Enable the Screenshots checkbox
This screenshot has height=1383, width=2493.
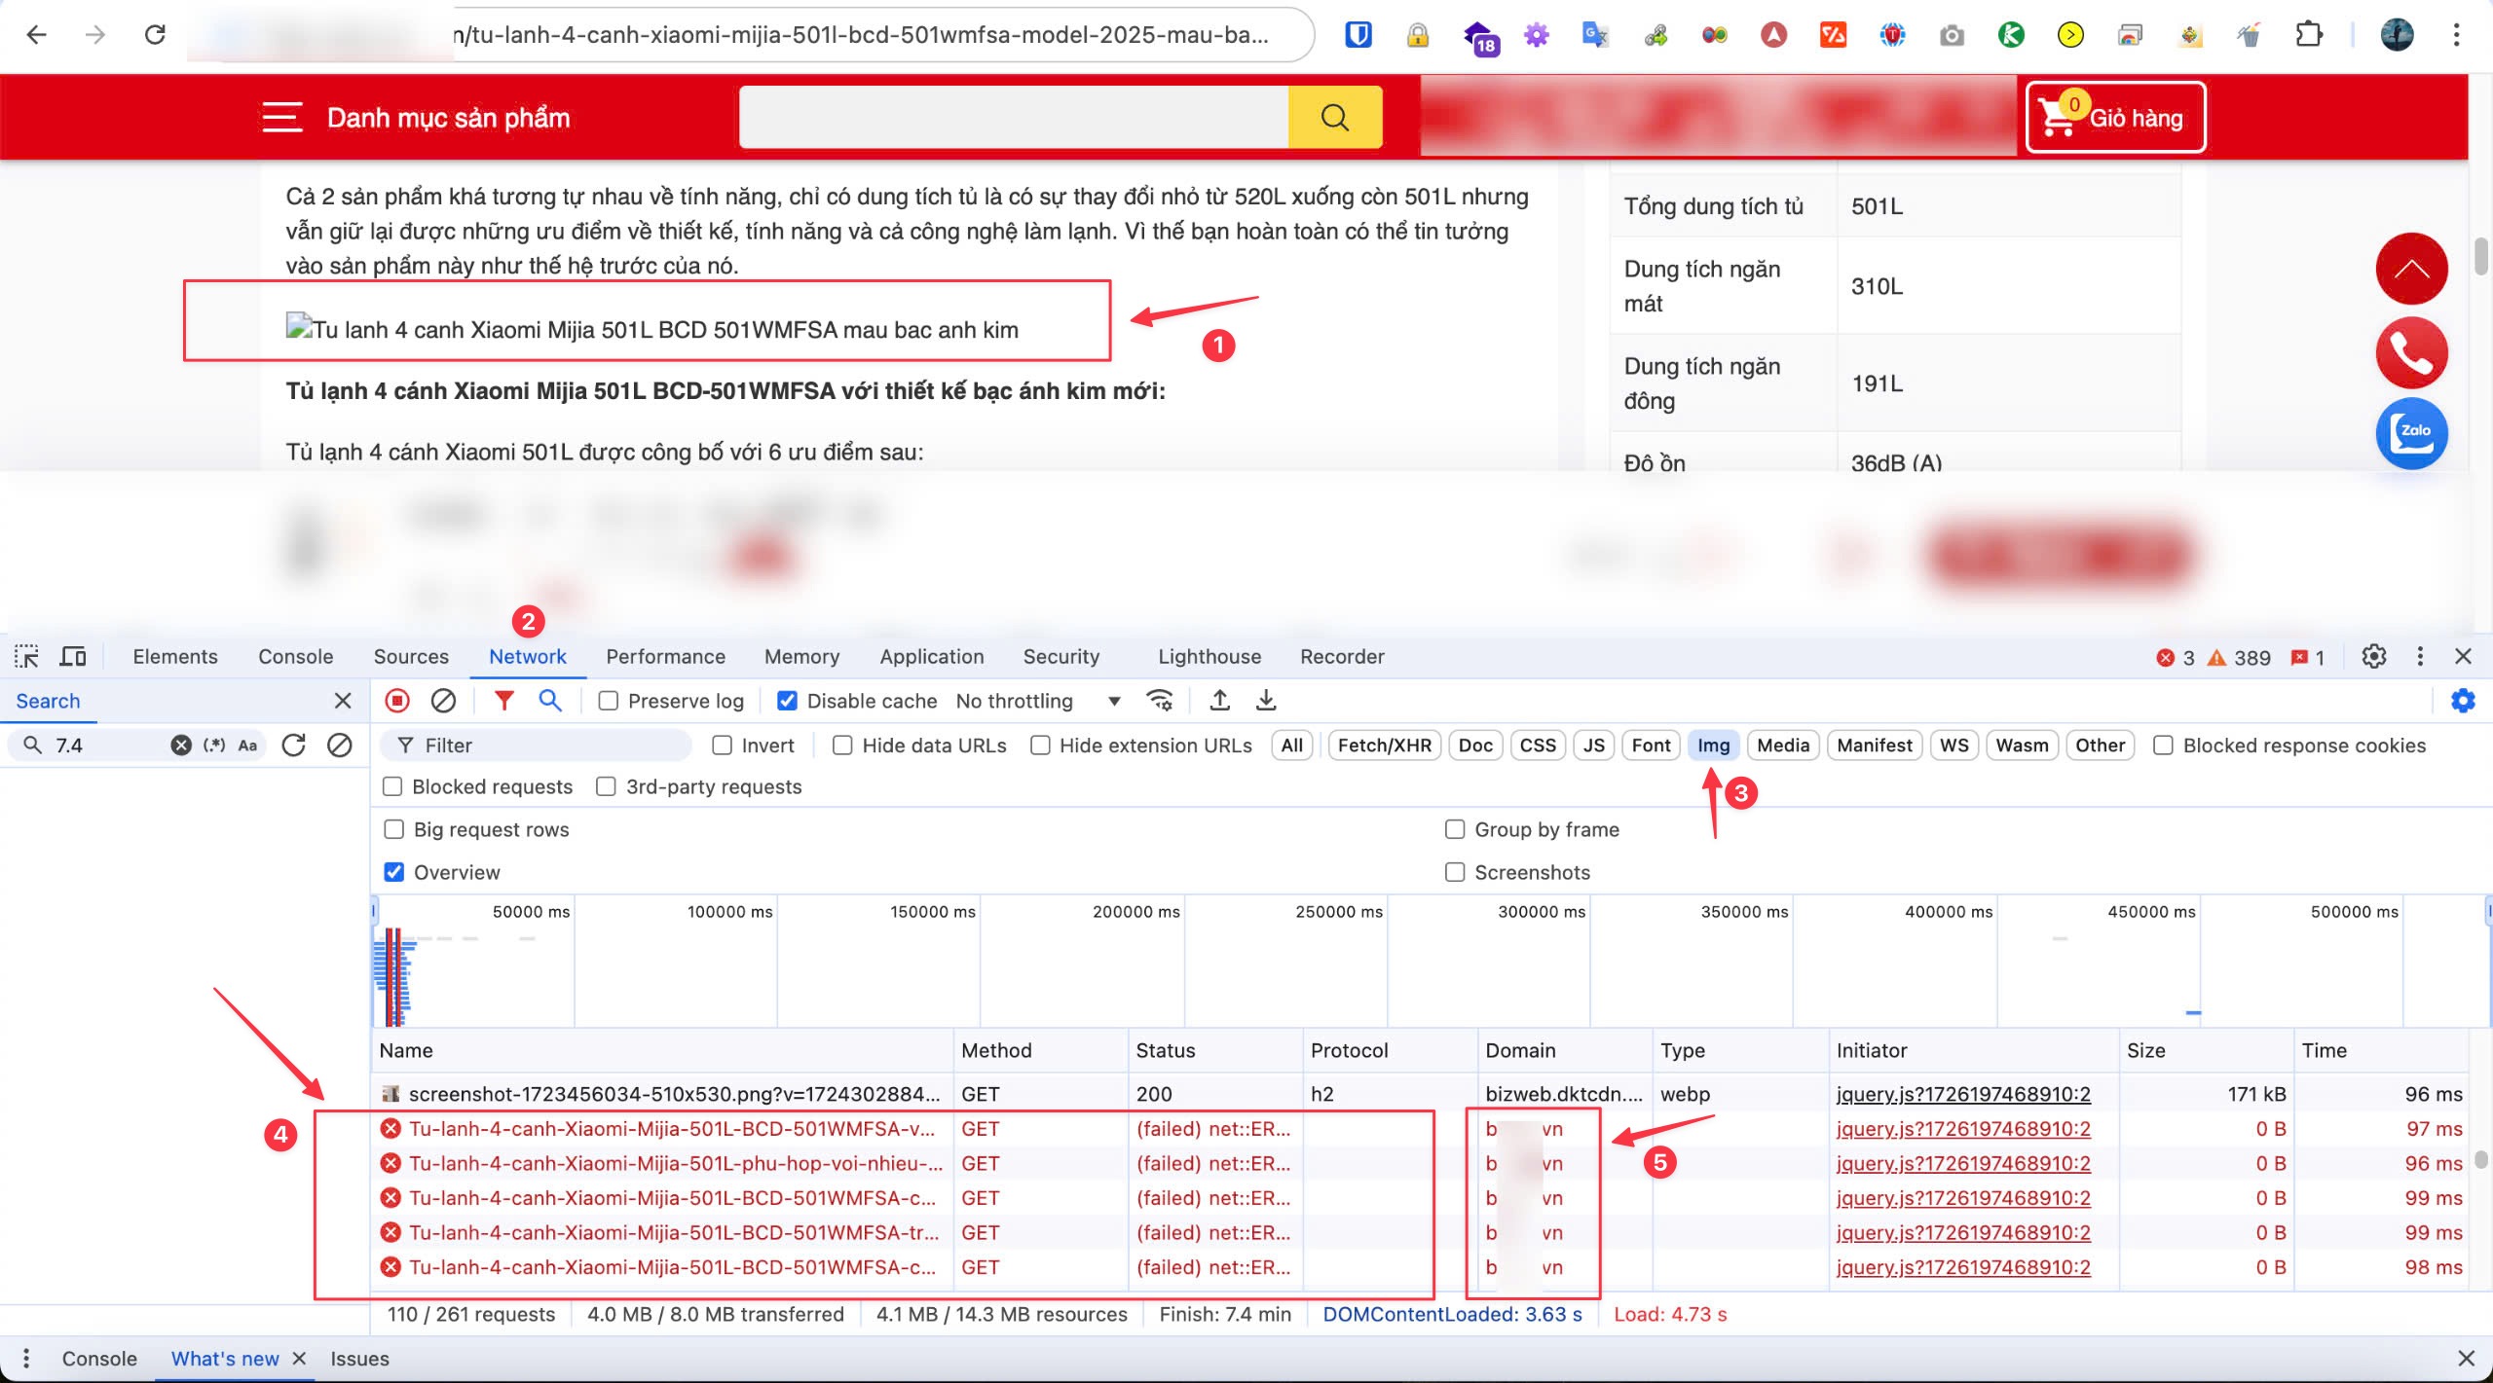[1455, 872]
